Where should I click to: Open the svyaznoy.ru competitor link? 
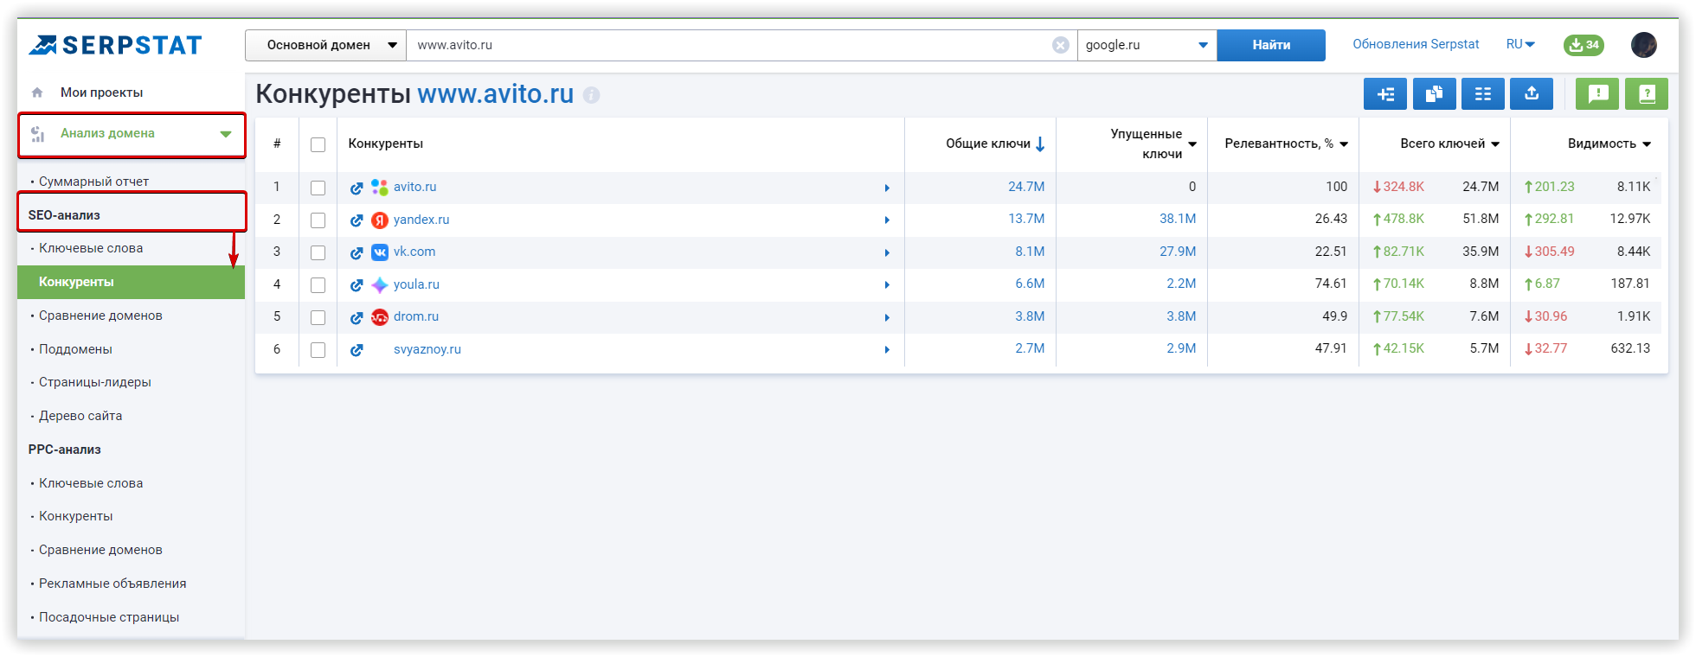click(427, 349)
